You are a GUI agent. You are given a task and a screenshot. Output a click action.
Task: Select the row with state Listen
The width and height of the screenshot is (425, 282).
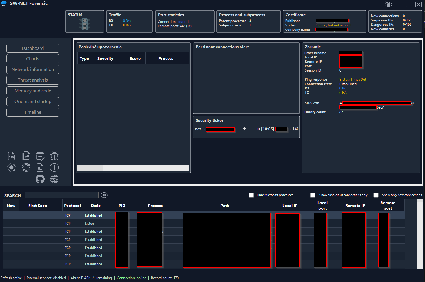point(204,224)
